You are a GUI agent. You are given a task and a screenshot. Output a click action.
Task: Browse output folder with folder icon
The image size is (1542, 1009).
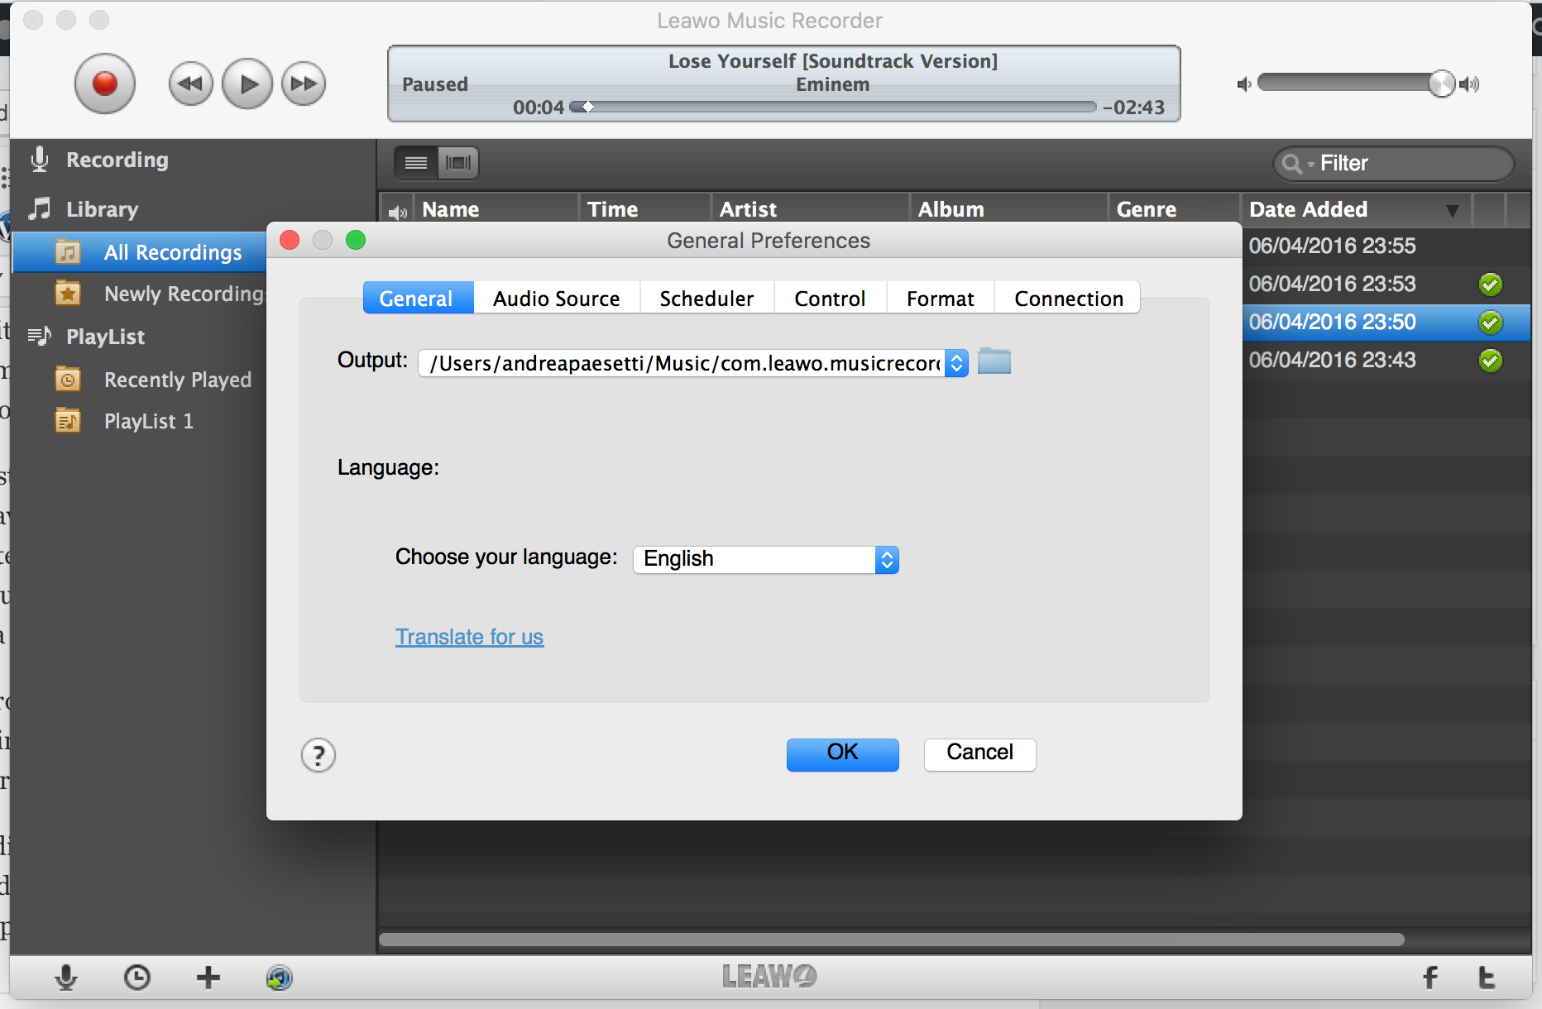pos(994,361)
